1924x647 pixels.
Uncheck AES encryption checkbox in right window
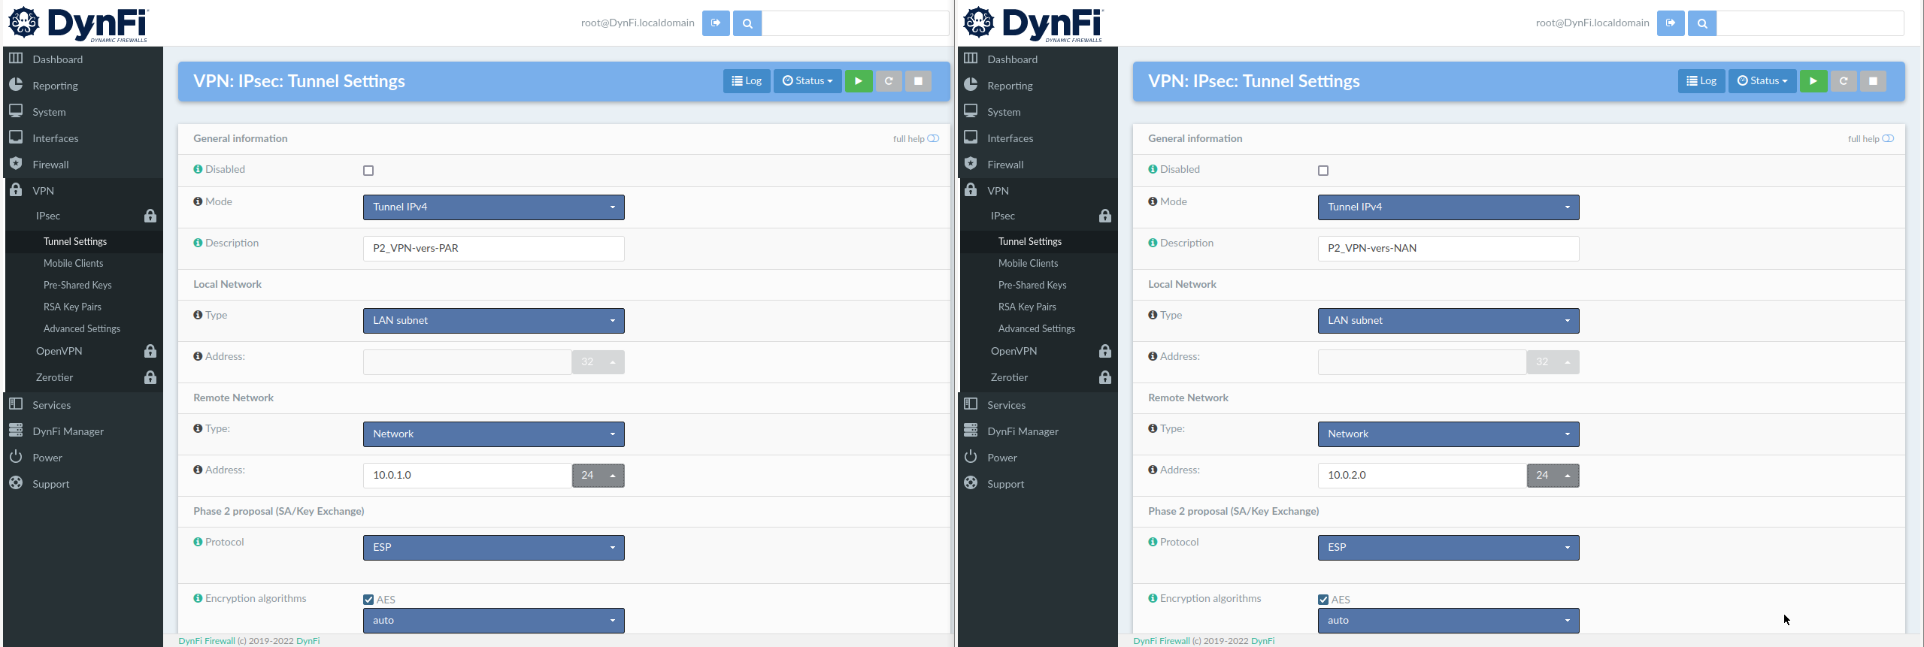click(x=1323, y=600)
